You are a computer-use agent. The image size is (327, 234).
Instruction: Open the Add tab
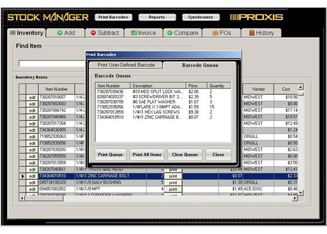(66, 33)
